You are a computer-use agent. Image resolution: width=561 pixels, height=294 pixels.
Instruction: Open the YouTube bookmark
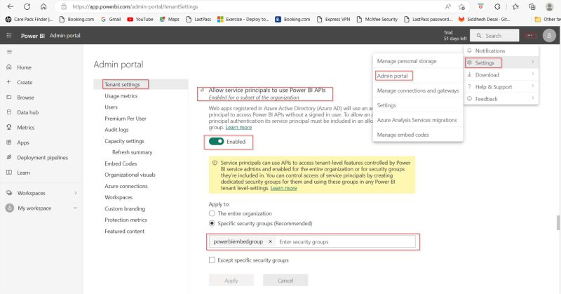(140, 20)
